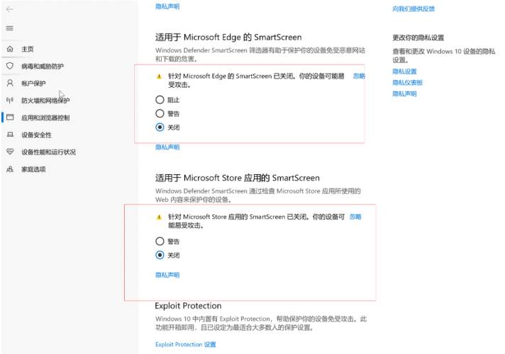Open 隐私声明 link below Edge SmartScreen options

167,147
